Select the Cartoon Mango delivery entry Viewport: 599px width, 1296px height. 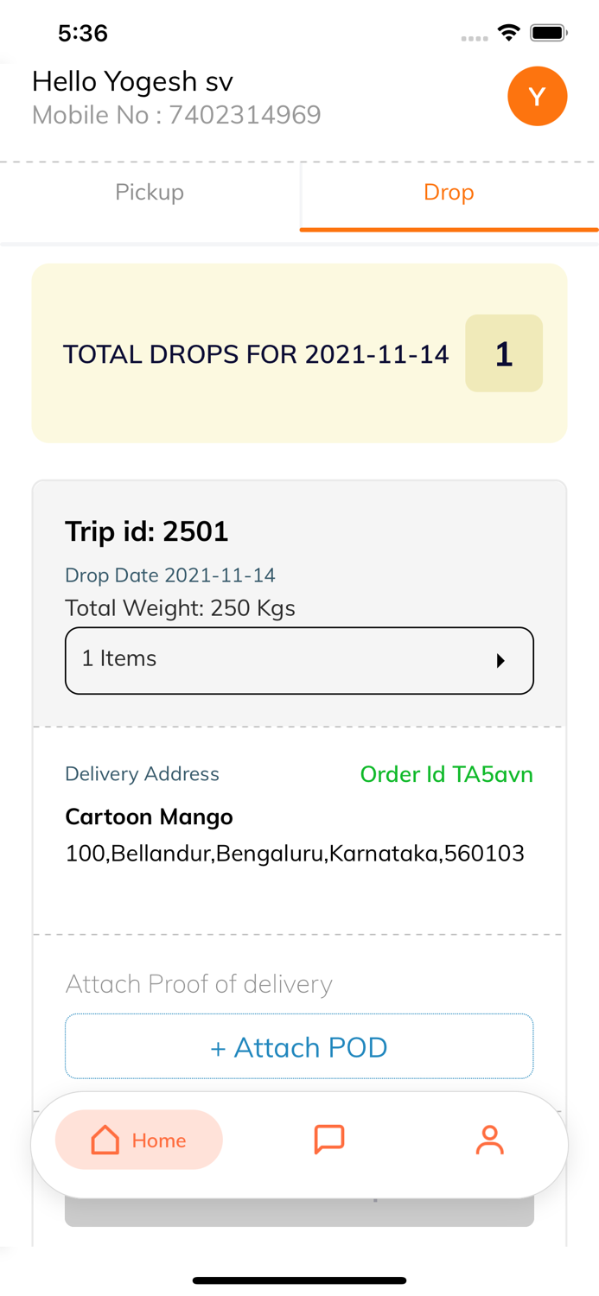[149, 816]
